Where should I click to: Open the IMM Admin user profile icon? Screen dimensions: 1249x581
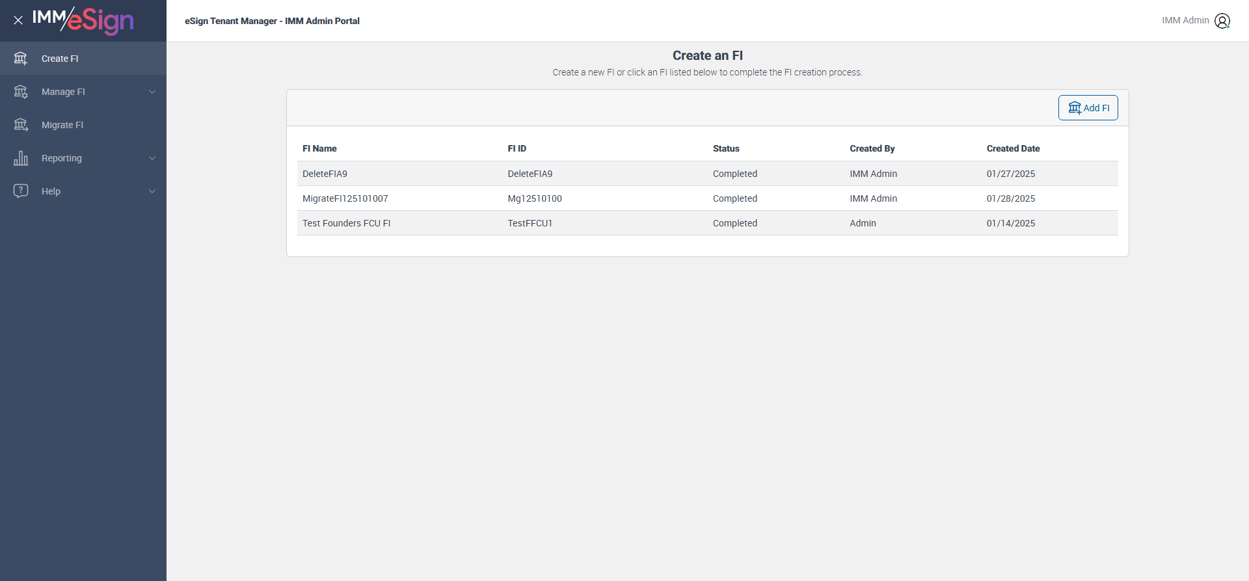[x=1222, y=21]
